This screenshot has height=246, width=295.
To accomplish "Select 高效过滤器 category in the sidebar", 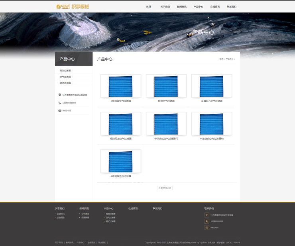I will [65, 71].
